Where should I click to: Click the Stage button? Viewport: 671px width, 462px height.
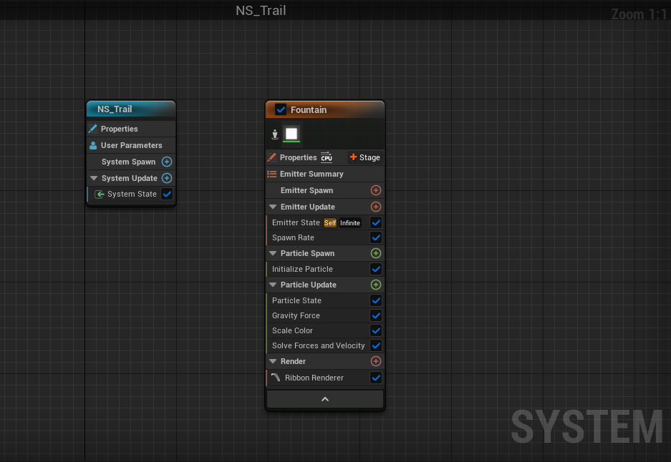point(365,157)
